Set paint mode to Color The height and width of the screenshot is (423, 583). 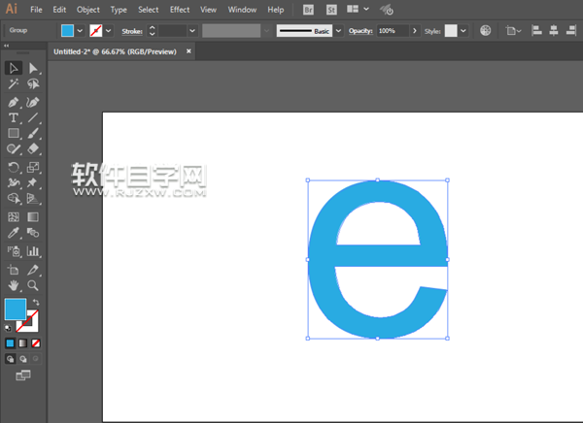10,343
